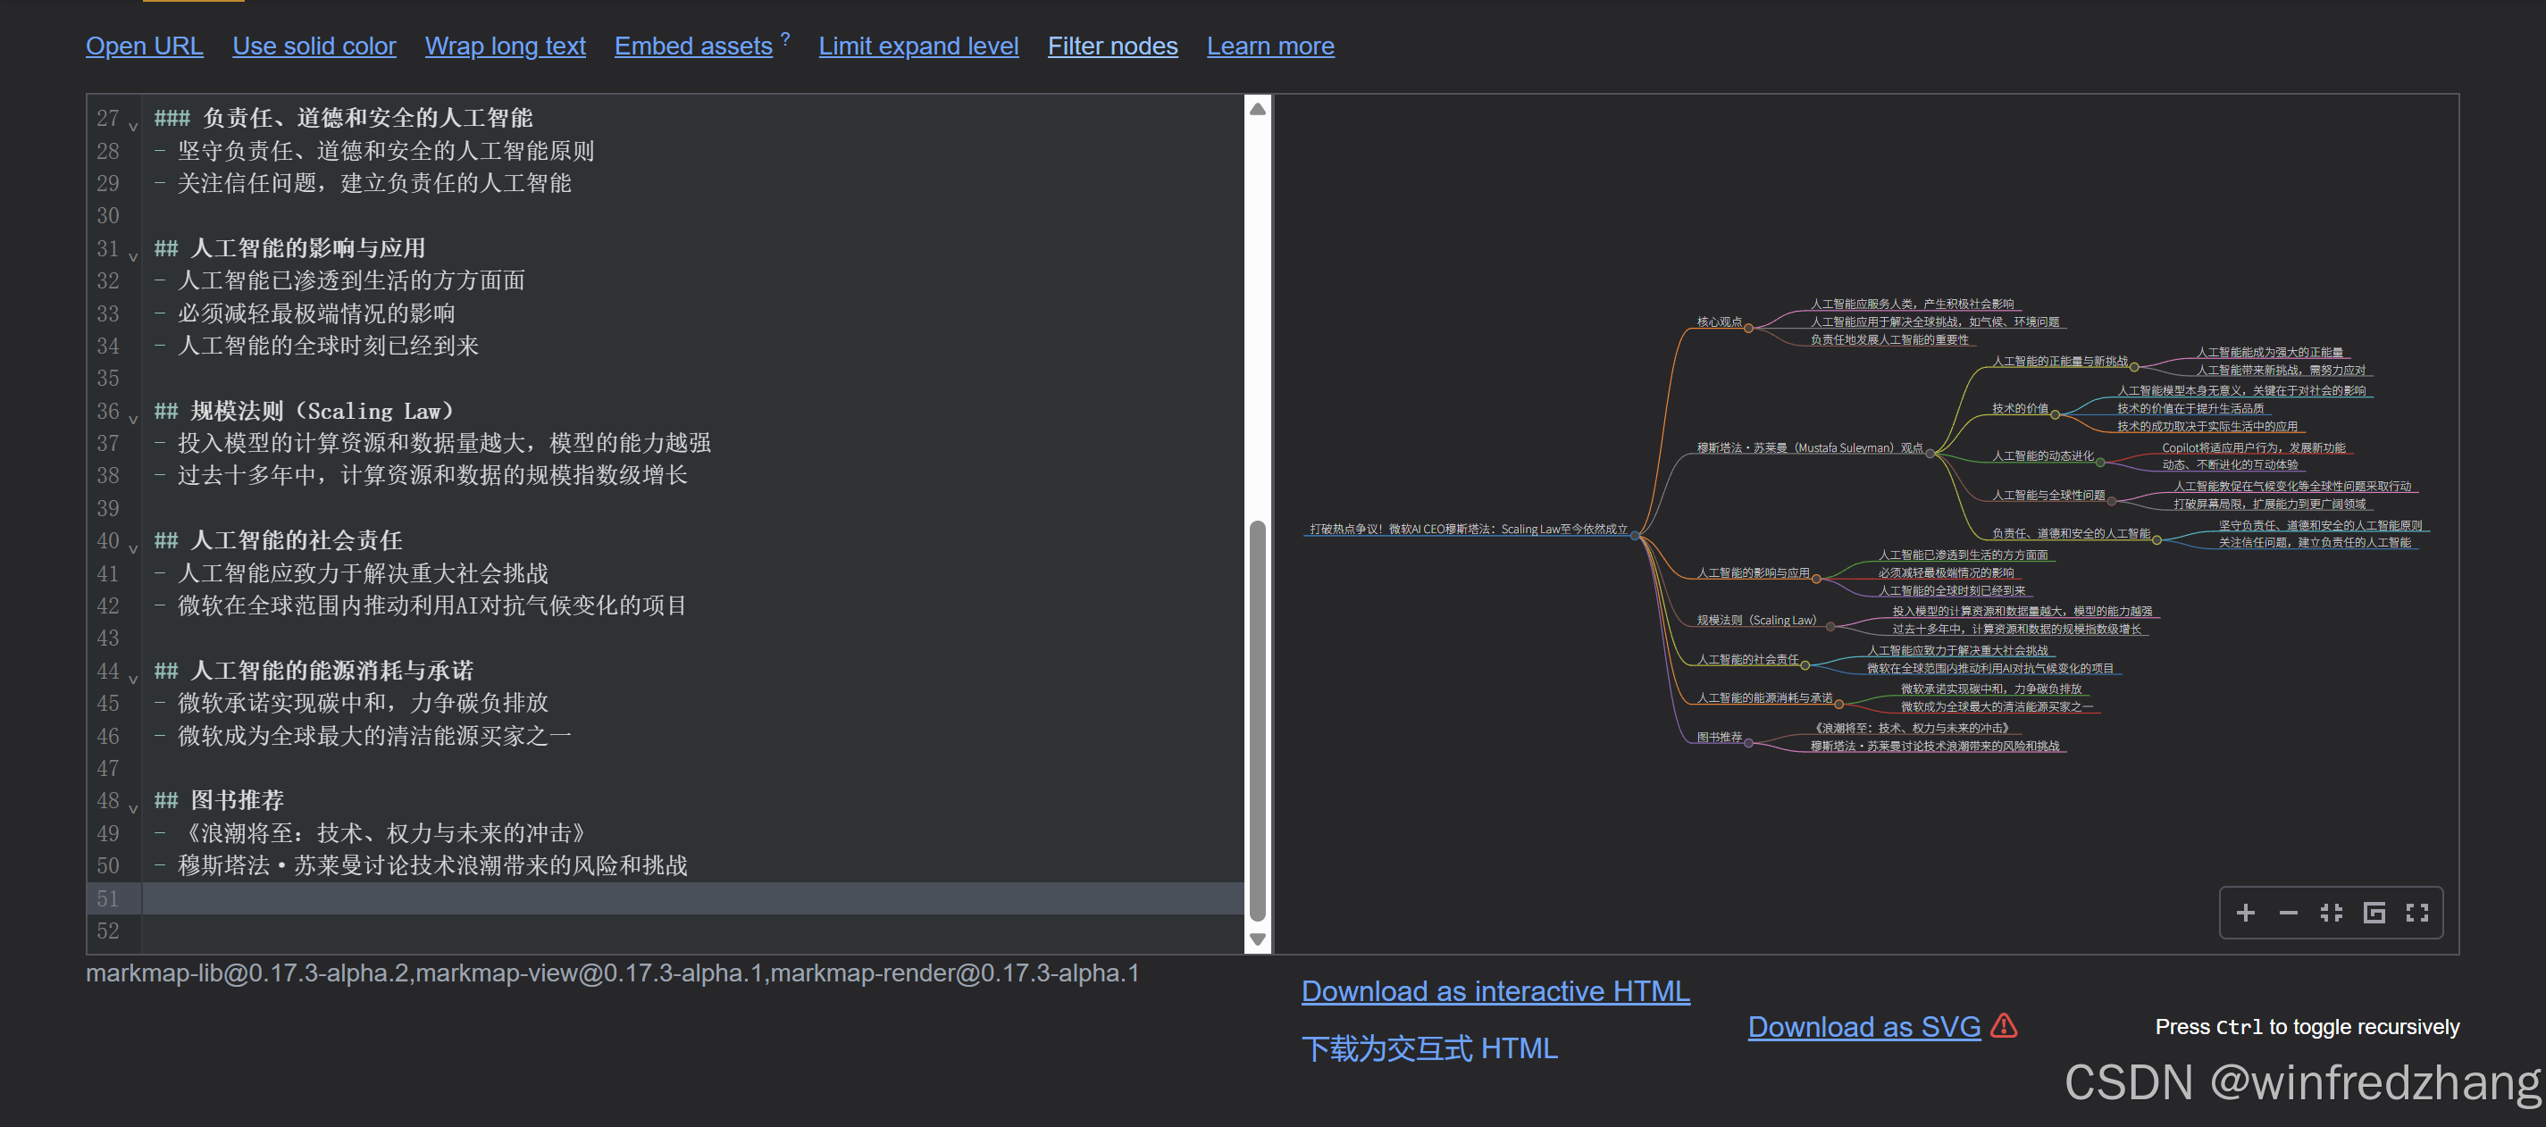Click the markmap-lib version text below editor
This screenshot has width=2546, height=1127.
(613, 973)
